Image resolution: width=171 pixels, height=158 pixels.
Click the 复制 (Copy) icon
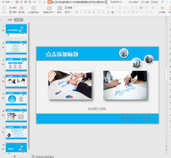[10, 12]
